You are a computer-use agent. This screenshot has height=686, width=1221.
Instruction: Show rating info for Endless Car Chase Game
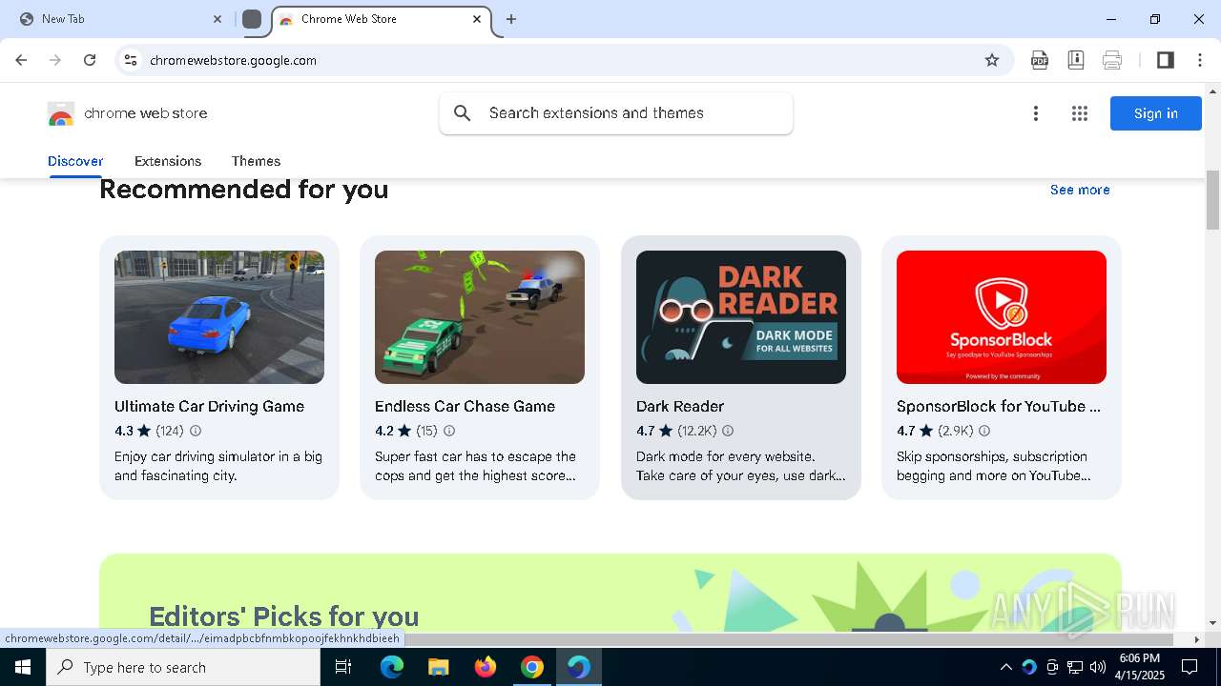tap(449, 431)
